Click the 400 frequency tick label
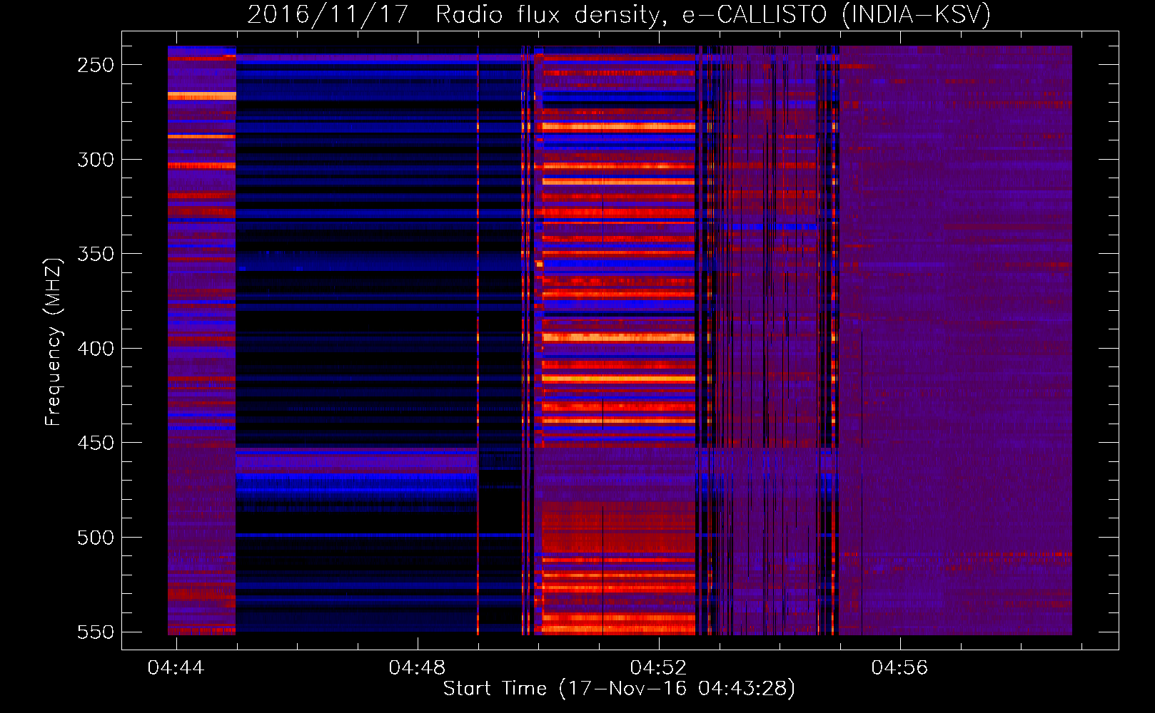Image resolution: width=1155 pixels, height=713 pixels. (x=96, y=349)
